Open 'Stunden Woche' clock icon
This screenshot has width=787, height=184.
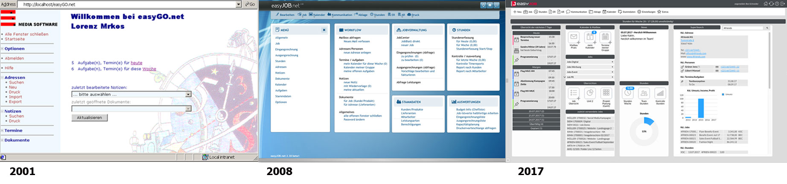628,93
